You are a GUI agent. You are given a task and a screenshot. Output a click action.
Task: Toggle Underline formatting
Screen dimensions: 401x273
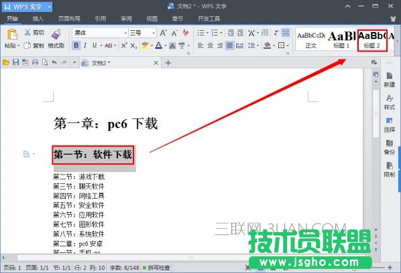coord(95,45)
